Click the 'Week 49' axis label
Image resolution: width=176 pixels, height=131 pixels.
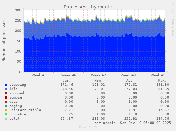tap(158, 75)
